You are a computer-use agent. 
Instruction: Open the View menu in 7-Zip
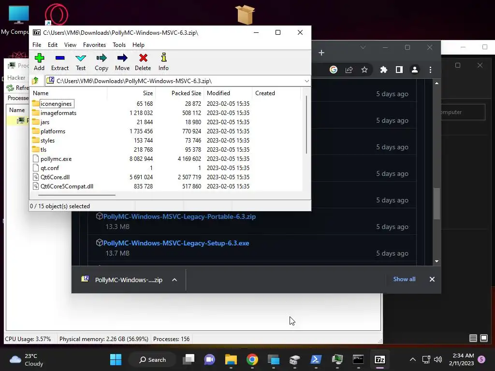click(70, 45)
